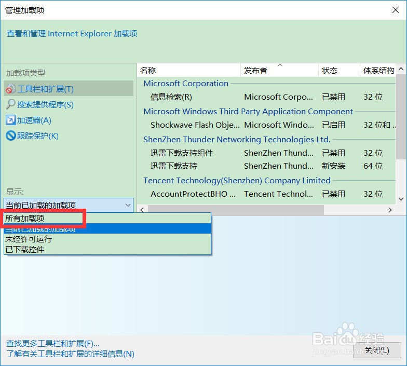Click the 关闭(L) button
The width and height of the screenshot is (407, 366).
tap(377, 350)
